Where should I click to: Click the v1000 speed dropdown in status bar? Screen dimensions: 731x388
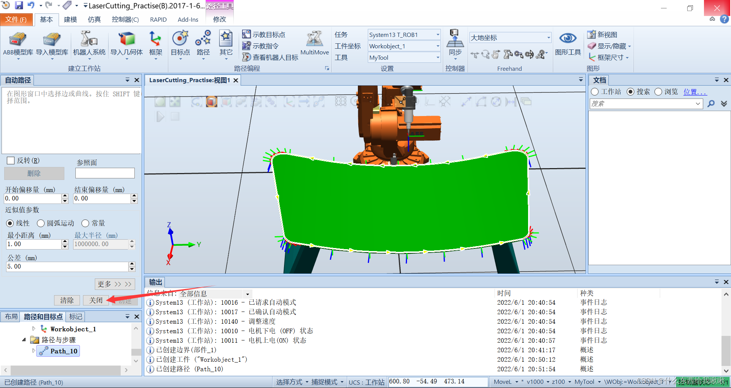[x=538, y=382]
